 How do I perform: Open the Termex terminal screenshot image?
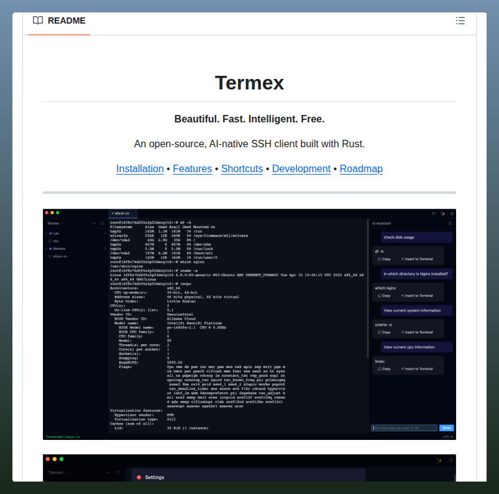[249, 324]
